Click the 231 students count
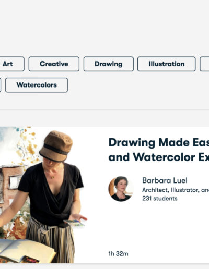The width and height of the screenshot is (209, 269). pyautogui.click(x=160, y=199)
